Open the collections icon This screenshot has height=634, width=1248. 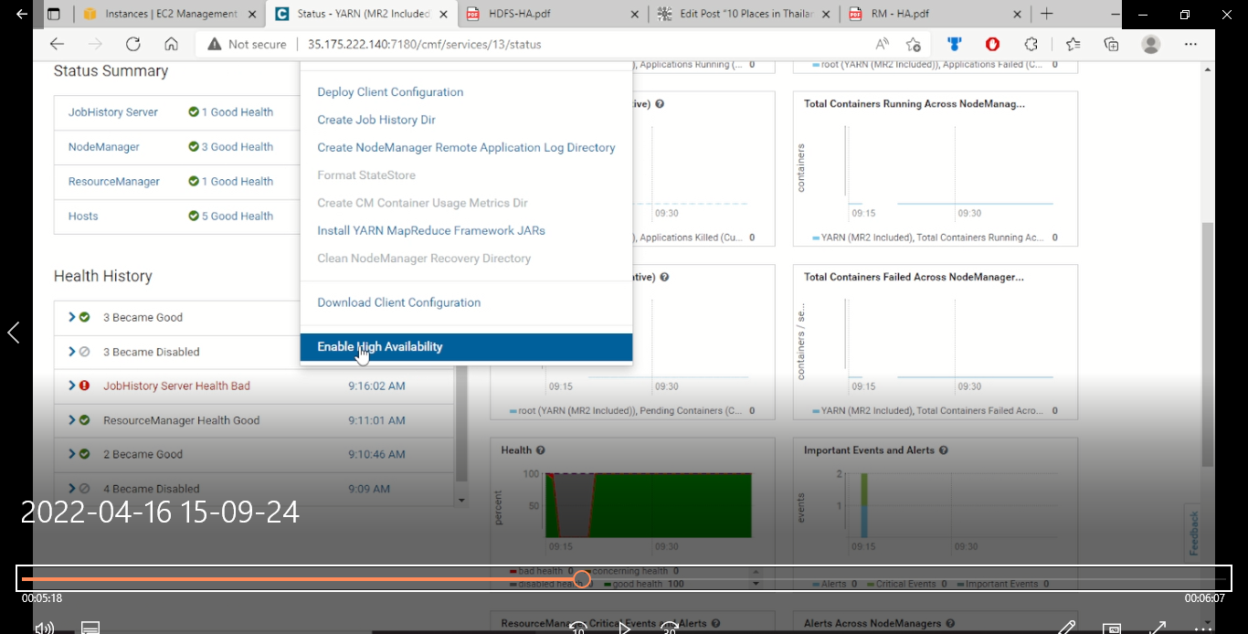tap(1111, 44)
